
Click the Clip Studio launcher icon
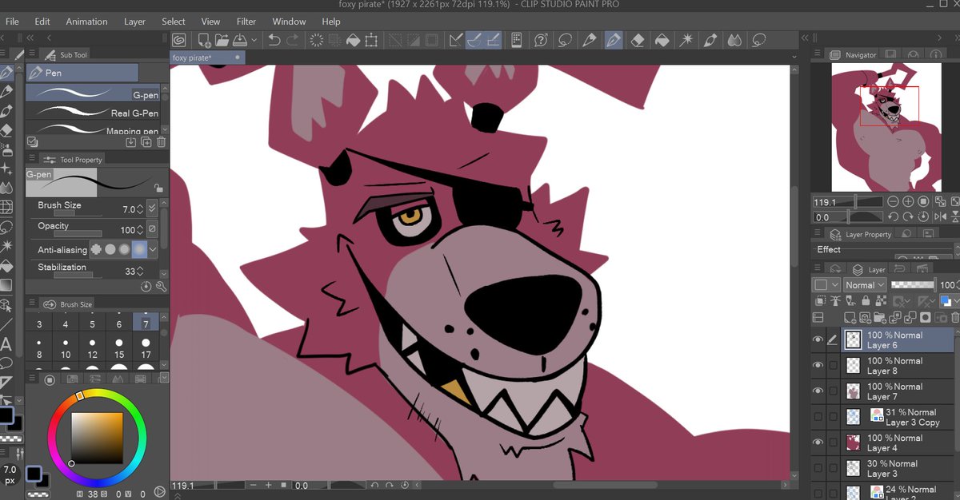[179, 40]
